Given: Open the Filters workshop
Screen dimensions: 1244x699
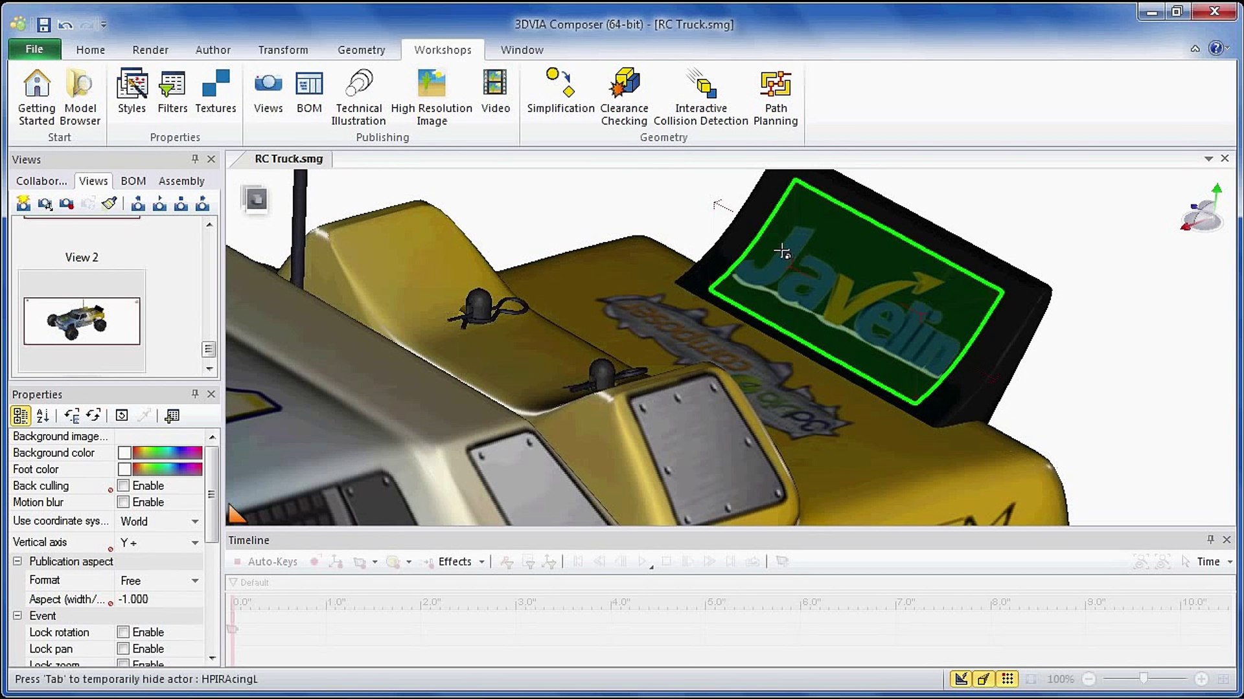Looking at the screenshot, I should [172, 91].
